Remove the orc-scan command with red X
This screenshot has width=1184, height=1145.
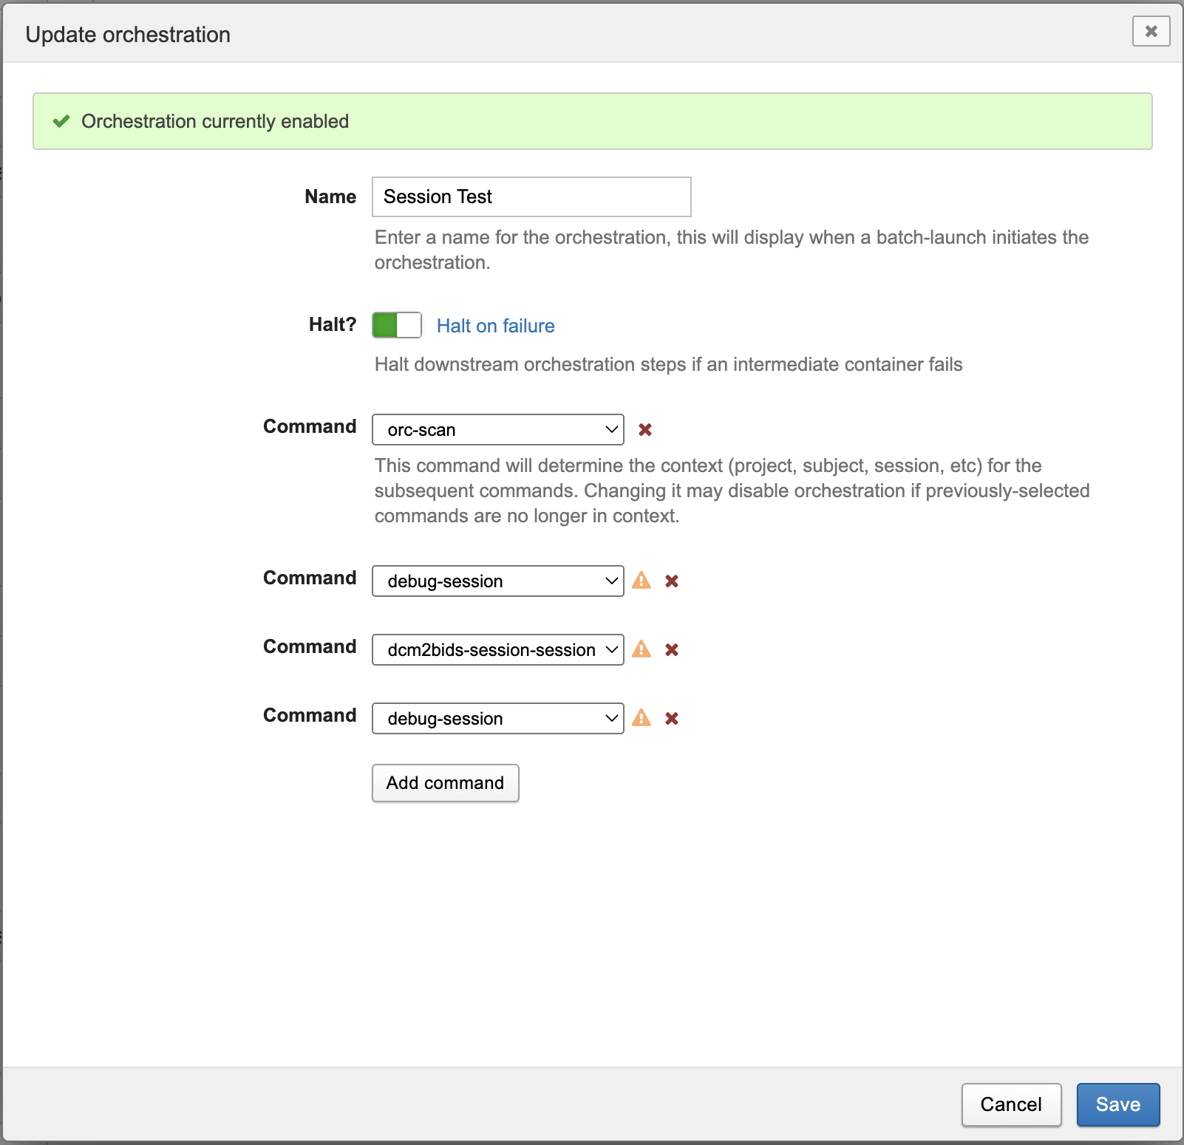pyautogui.click(x=644, y=430)
